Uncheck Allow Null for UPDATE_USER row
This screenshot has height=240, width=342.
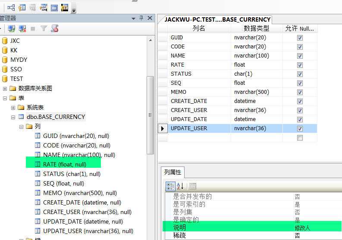click(x=300, y=128)
